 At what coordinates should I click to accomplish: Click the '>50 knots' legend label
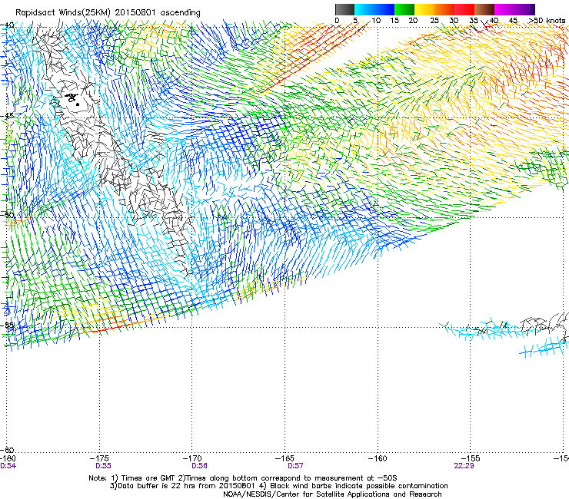pyautogui.click(x=547, y=21)
